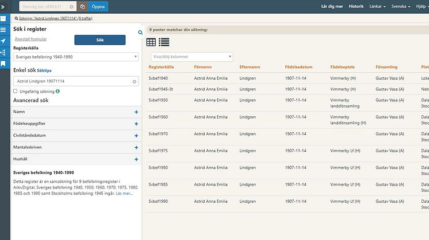Open the Svbef1945-St result row
Viewport: 429px width, 240px height.
point(288,89)
